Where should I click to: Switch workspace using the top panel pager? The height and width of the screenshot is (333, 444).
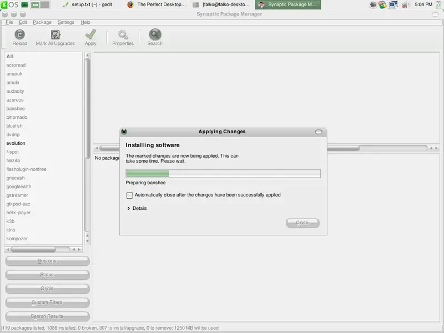tap(40, 4)
